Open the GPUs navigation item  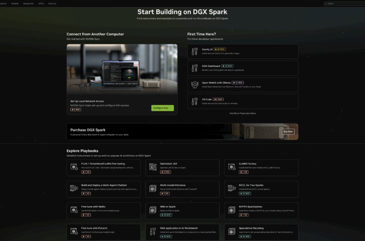tap(41, 3)
